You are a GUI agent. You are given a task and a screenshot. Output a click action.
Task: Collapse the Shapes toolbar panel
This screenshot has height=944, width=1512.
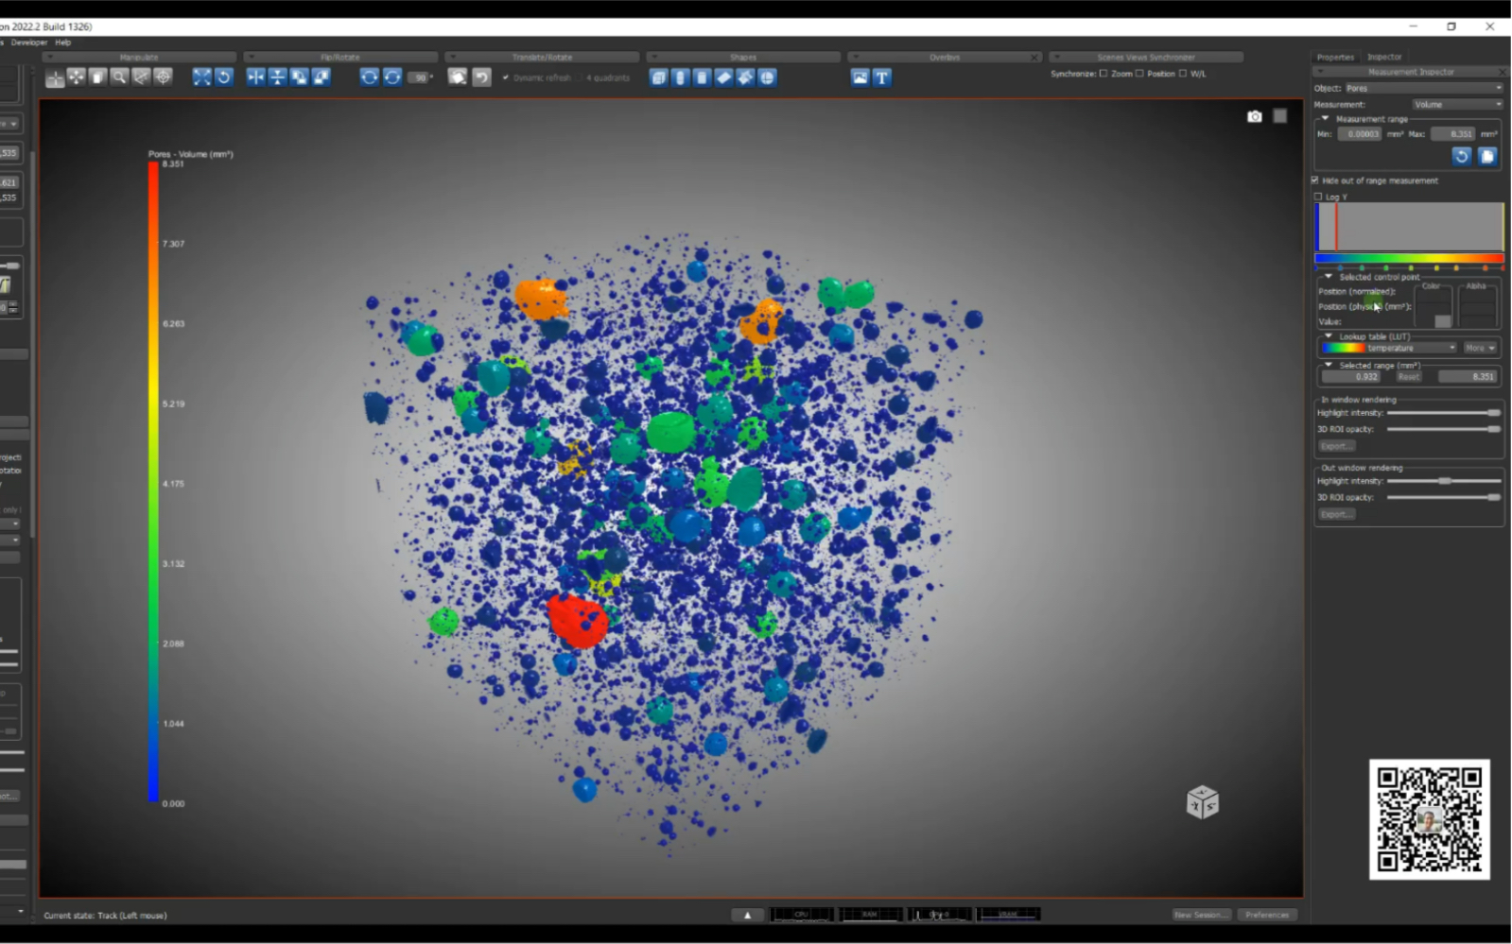click(652, 58)
